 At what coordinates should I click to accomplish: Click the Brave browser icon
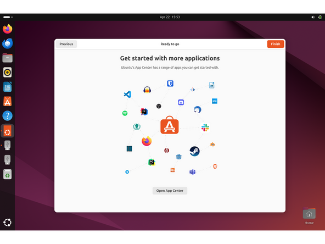click(x=215, y=167)
